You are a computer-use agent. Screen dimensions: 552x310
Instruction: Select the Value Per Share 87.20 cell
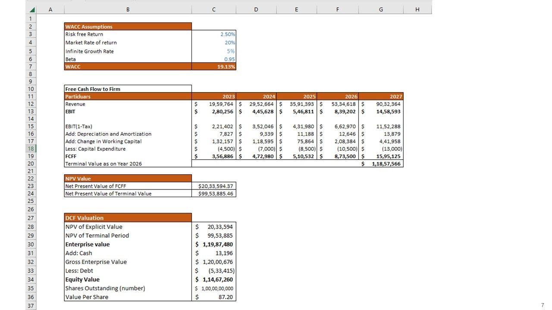tap(214, 297)
